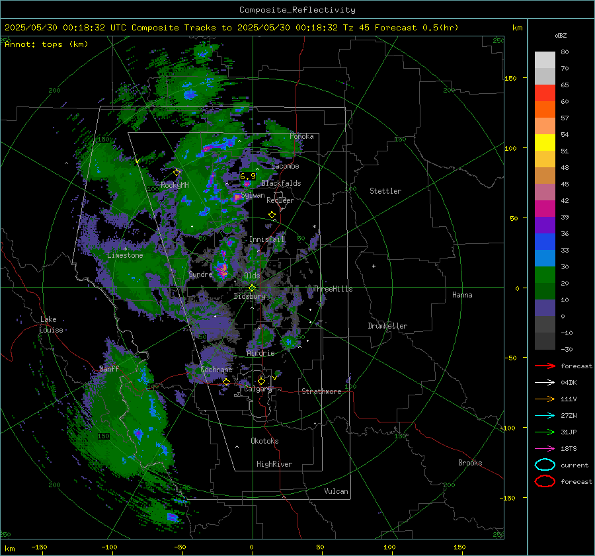This screenshot has width=595, height=556.
Task: Click the Lake Louise label
Action: pos(51,325)
